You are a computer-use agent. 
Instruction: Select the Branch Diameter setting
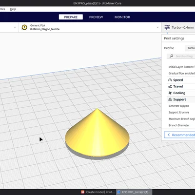[x=179, y=125]
